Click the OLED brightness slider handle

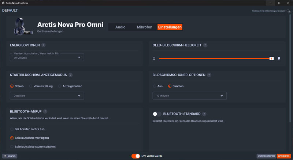(271, 59)
